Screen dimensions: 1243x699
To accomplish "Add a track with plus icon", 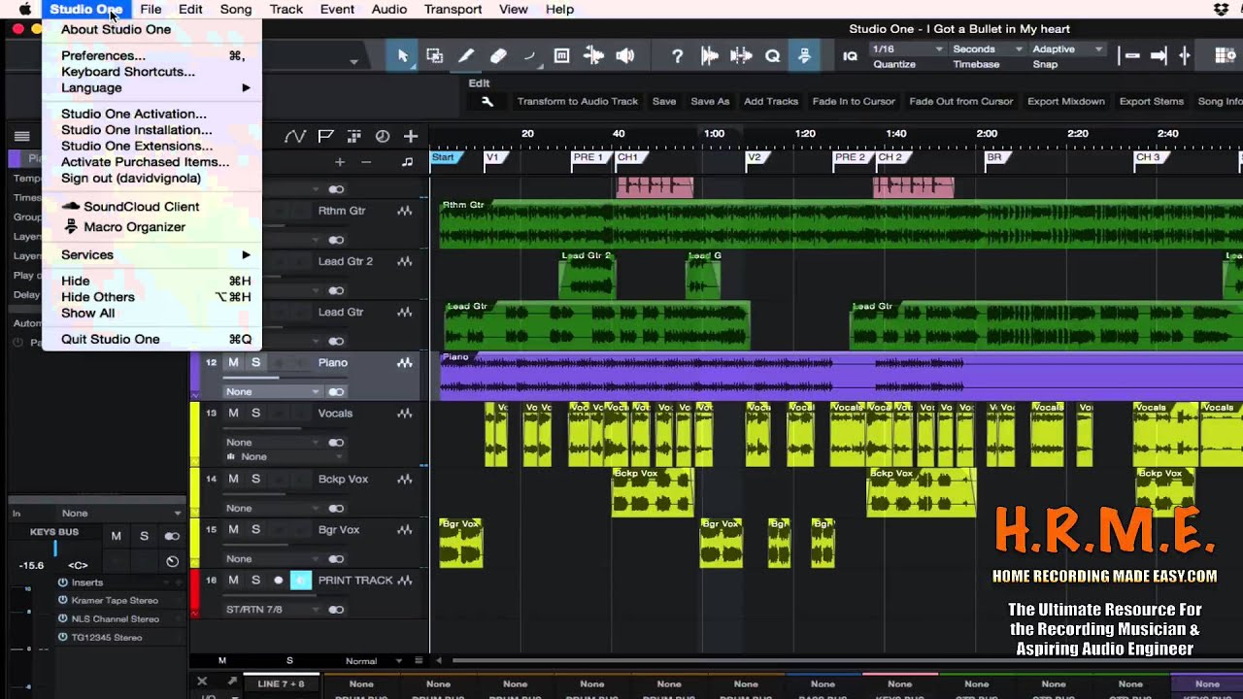I will (x=411, y=137).
